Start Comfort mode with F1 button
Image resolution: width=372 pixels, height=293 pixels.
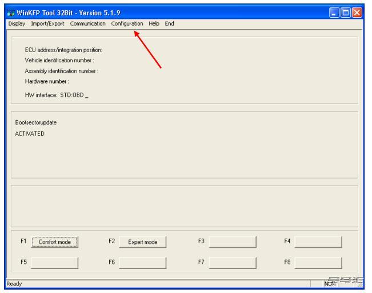tap(55, 242)
